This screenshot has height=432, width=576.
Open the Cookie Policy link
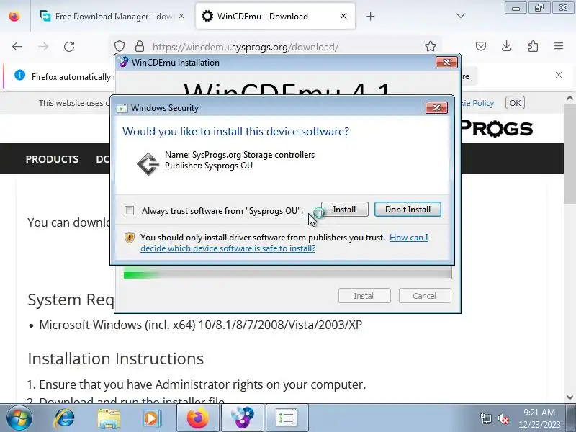(x=477, y=103)
